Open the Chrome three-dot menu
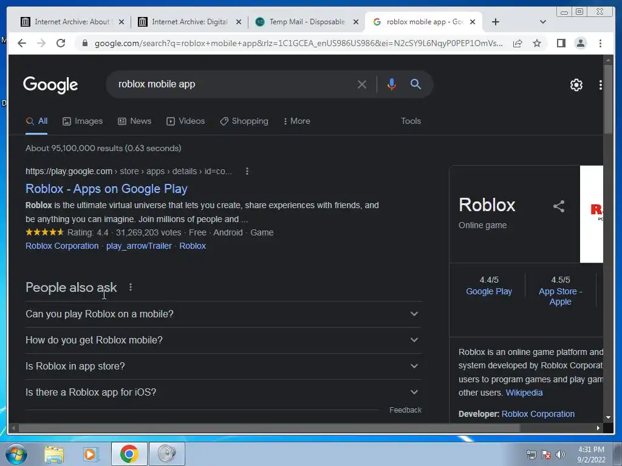Viewport: 622px width, 466px height. click(x=600, y=43)
